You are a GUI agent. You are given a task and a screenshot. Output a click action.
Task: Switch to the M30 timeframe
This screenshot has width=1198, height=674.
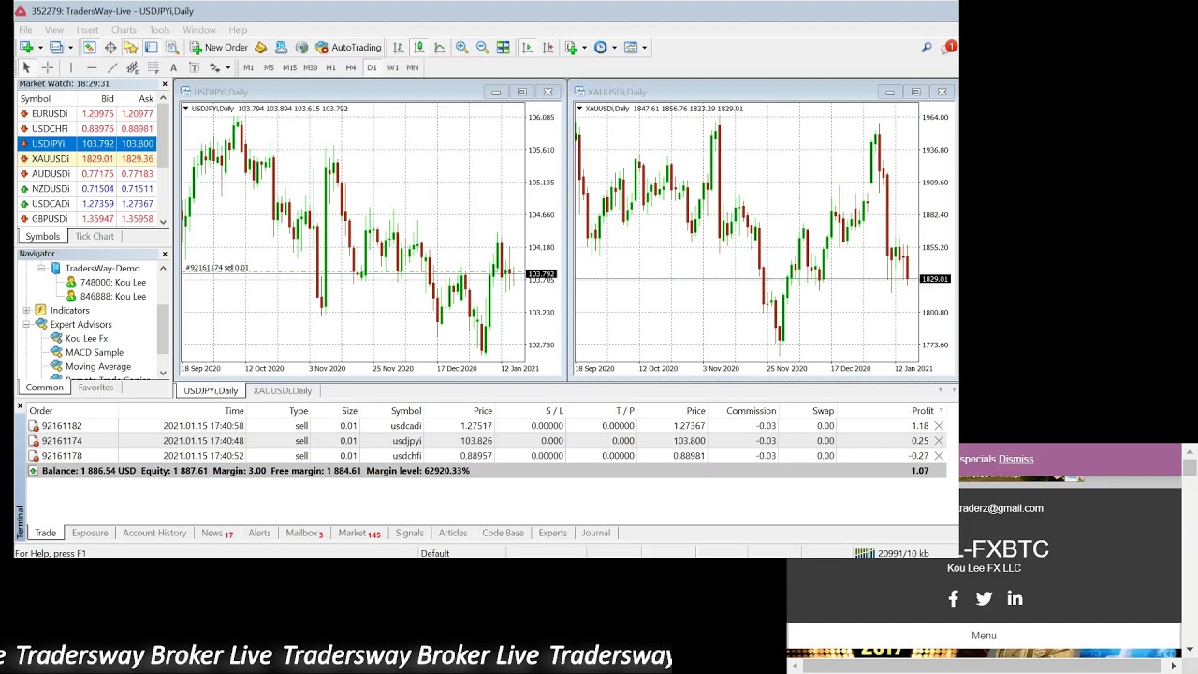coord(310,67)
